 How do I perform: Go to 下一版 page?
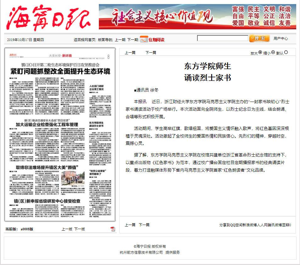[x=79, y=229]
